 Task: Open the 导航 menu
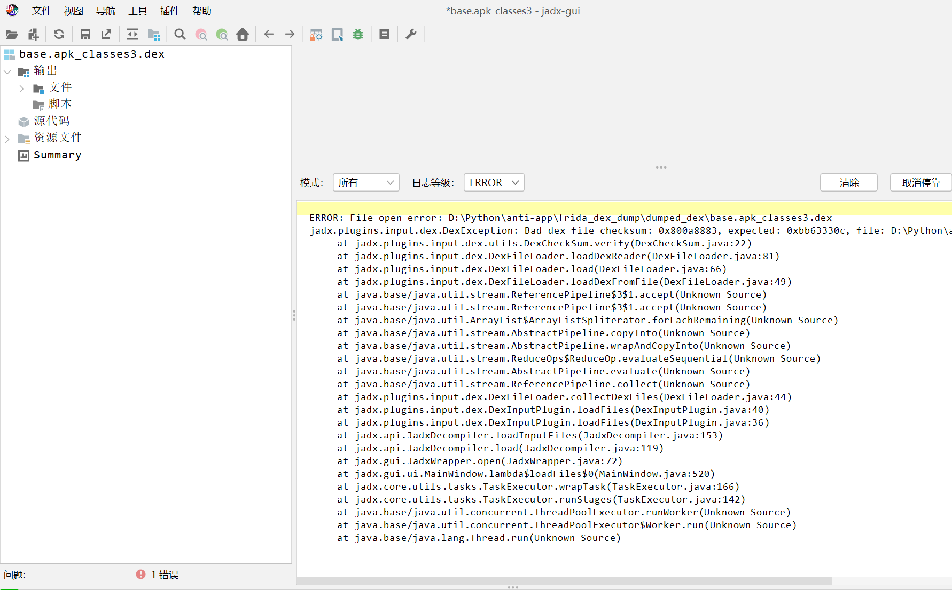click(x=106, y=11)
